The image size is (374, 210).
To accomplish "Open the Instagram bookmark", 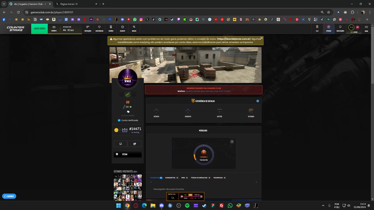I will click(x=141, y=19).
